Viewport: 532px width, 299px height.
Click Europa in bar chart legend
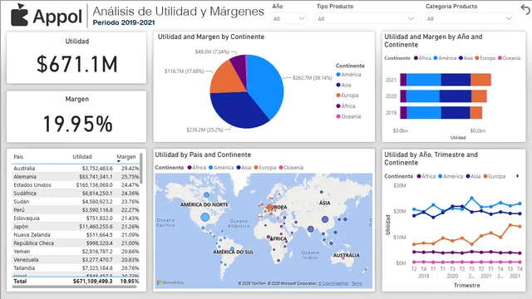click(485, 58)
